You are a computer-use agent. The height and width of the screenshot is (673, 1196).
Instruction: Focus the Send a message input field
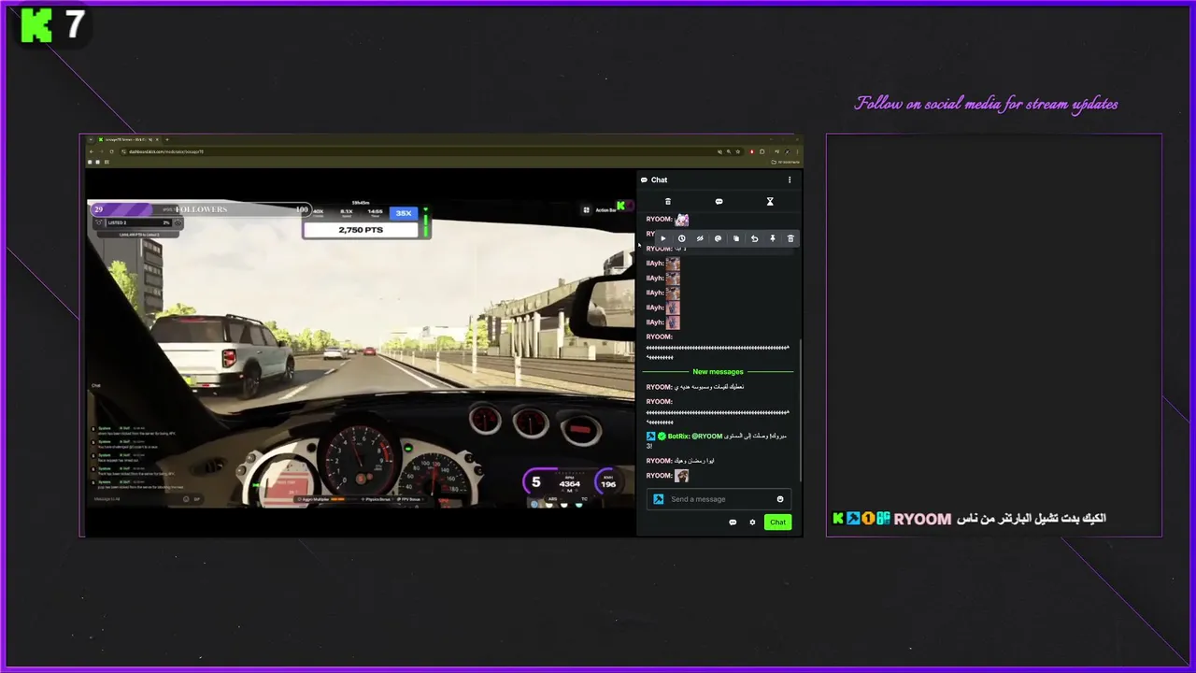(x=719, y=499)
